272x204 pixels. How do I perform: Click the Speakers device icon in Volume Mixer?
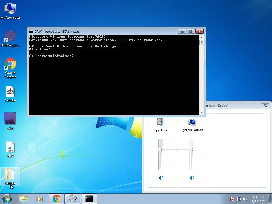(x=160, y=122)
